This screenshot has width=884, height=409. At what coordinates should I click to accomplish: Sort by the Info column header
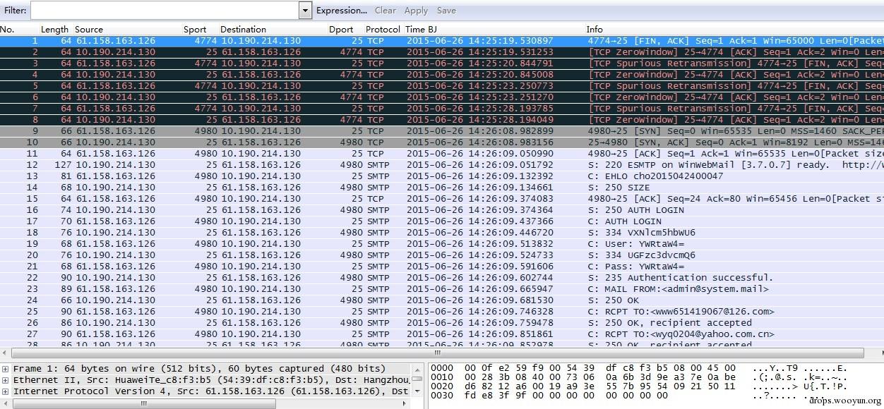tap(595, 30)
